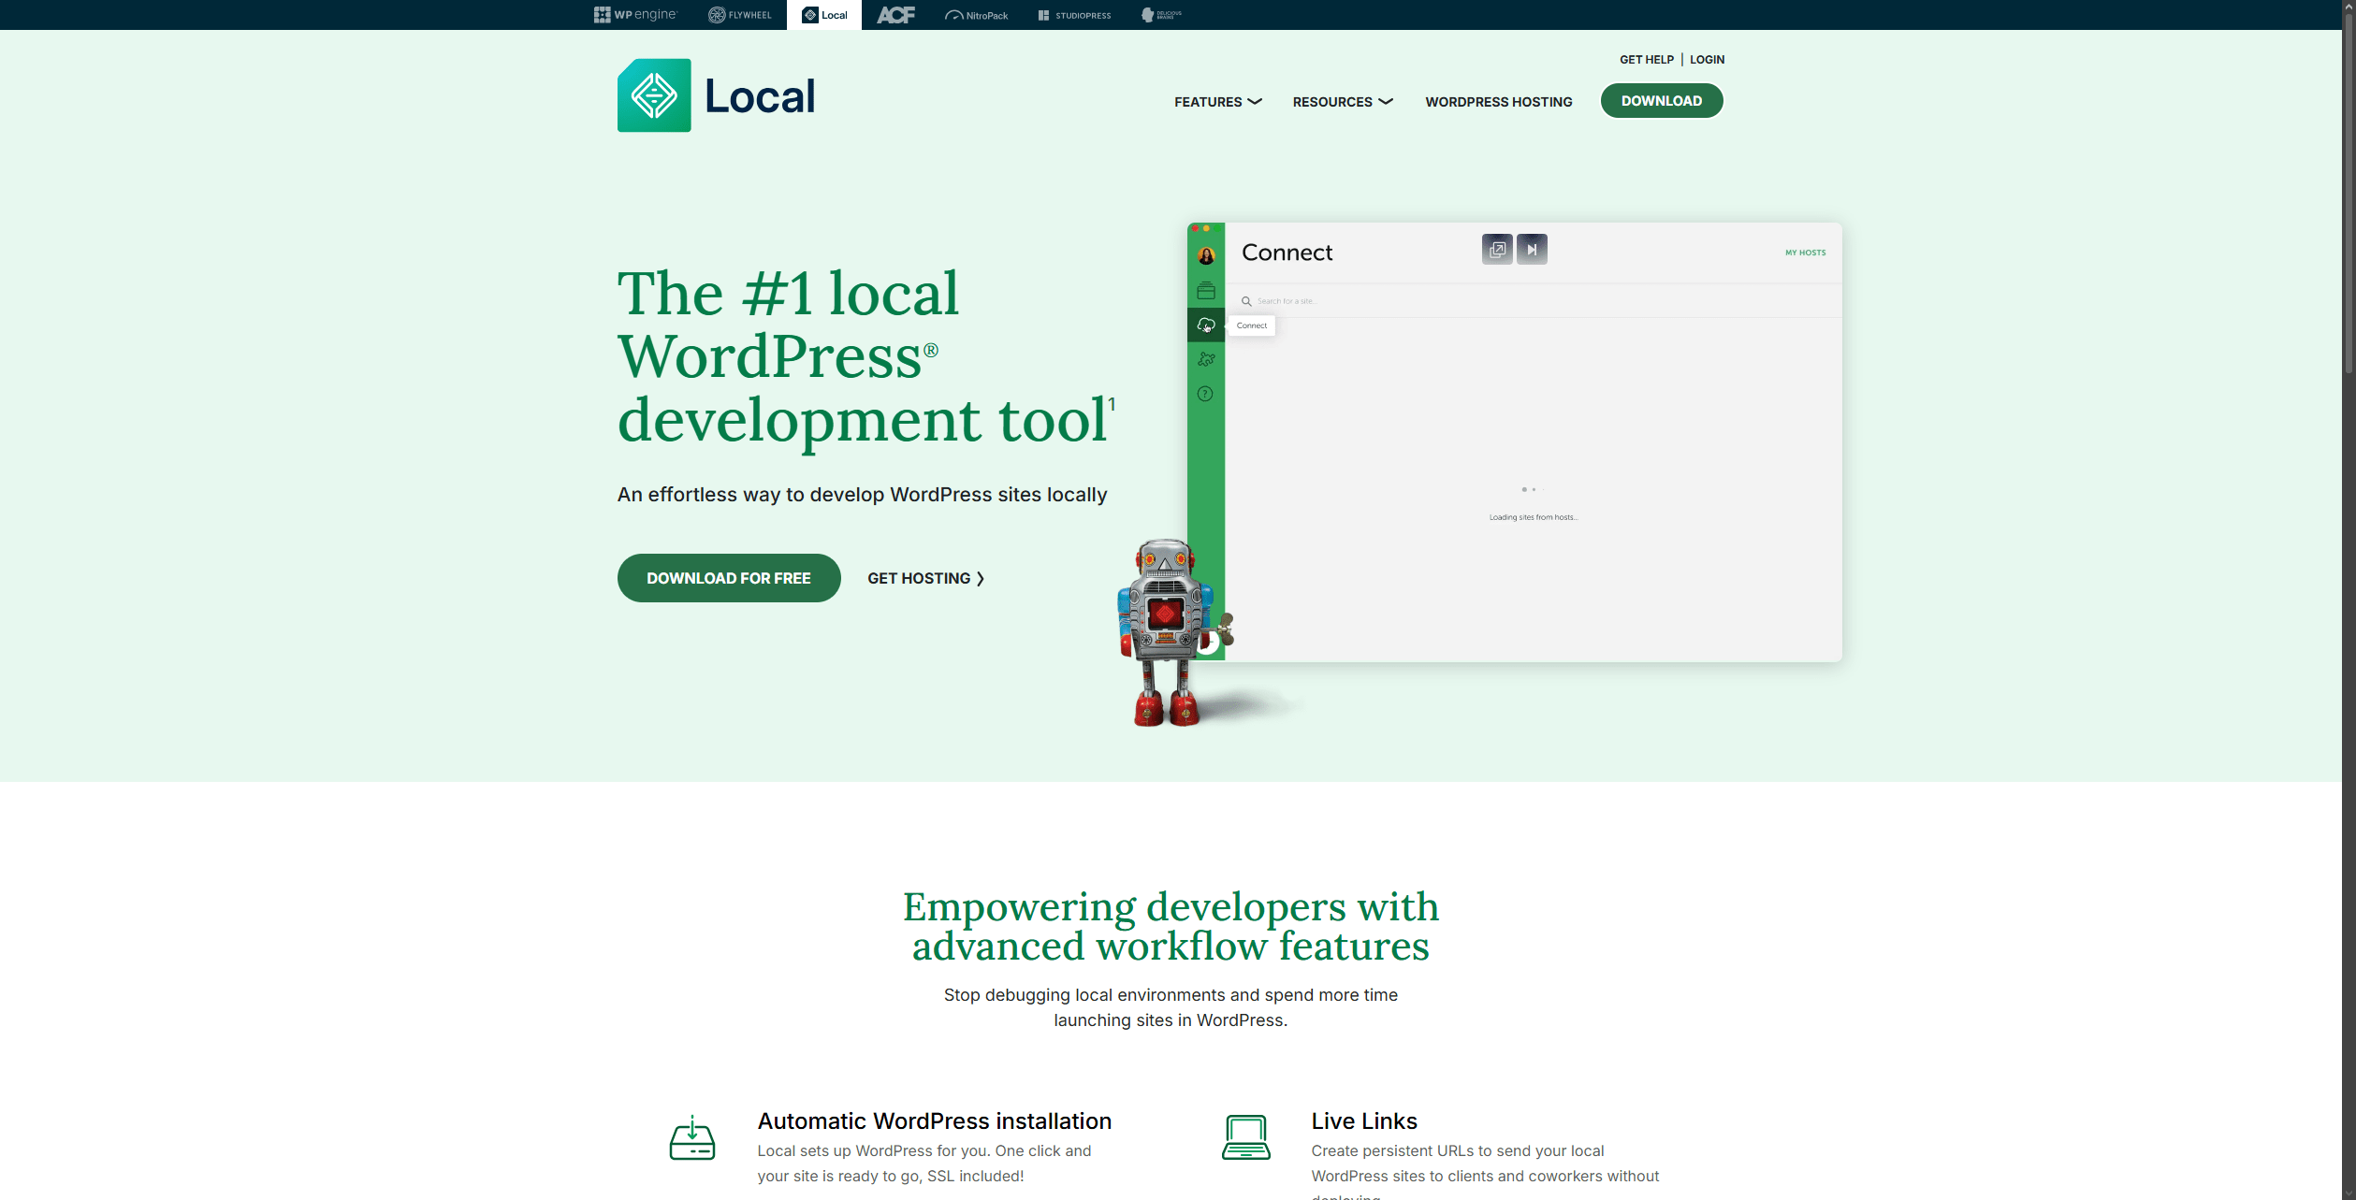Image resolution: width=2356 pixels, height=1200 pixels.
Task: Click 'Loading sites from hosts...' text
Action: [x=1534, y=517]
